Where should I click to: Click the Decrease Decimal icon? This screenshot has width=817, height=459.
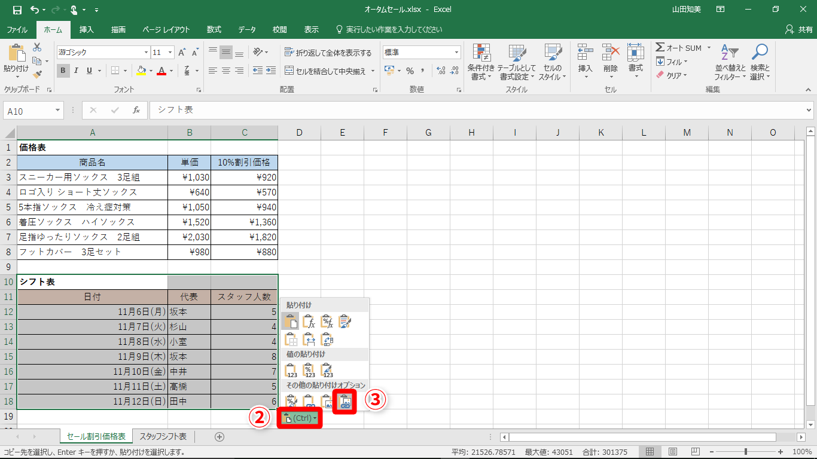coord(455,71)
